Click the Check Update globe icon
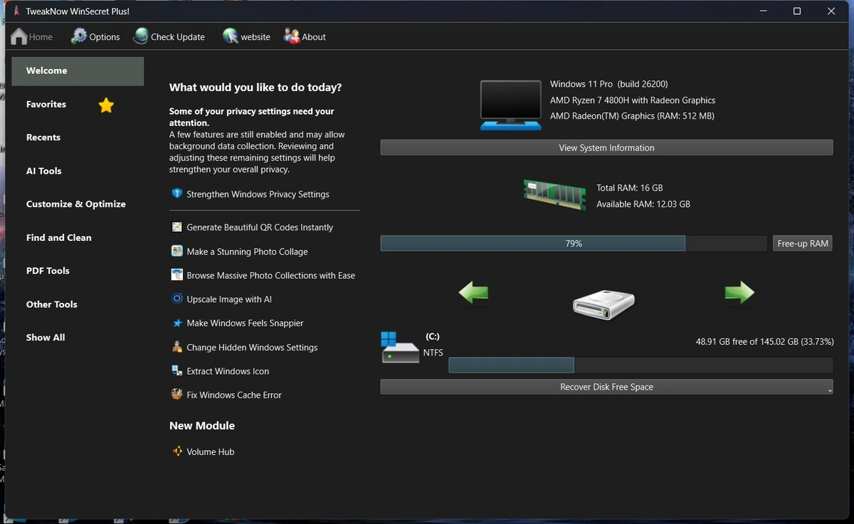The height and width of the screenshot is (524, 854). click(x=141, y=36)
